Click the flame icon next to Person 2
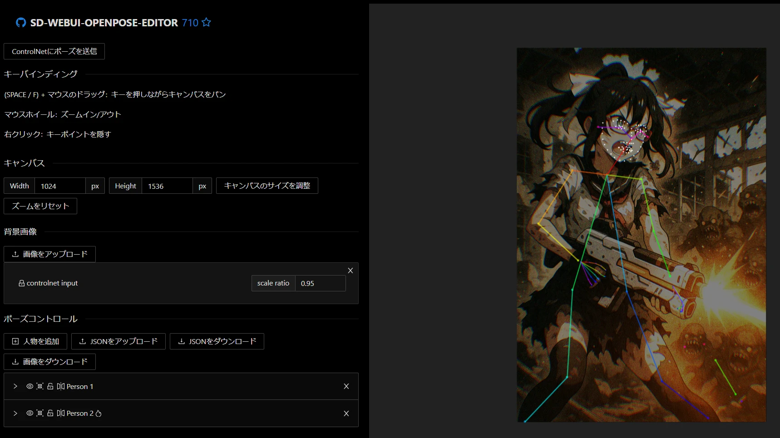This screenshot has height=438, width=780. [x=99, y=413]
